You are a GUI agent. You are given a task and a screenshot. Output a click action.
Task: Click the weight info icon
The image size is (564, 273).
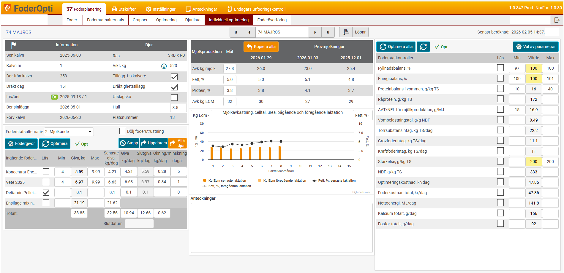point(164,66)
